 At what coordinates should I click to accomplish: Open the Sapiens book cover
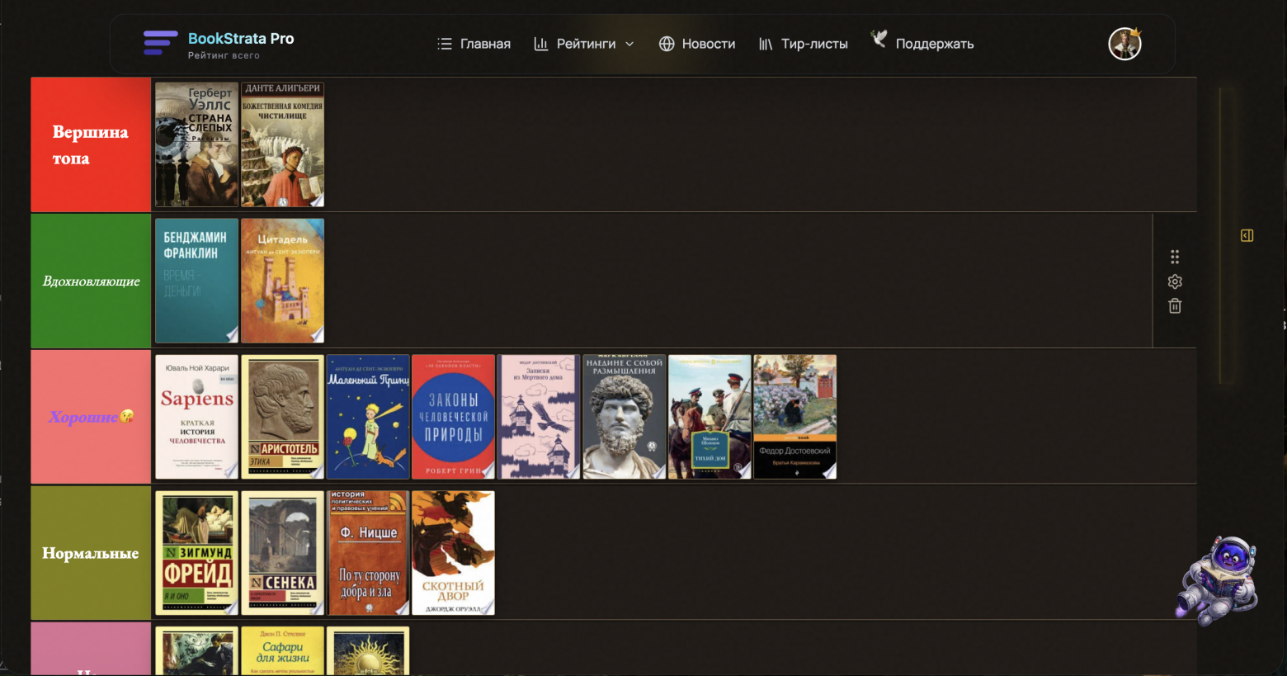196,417
